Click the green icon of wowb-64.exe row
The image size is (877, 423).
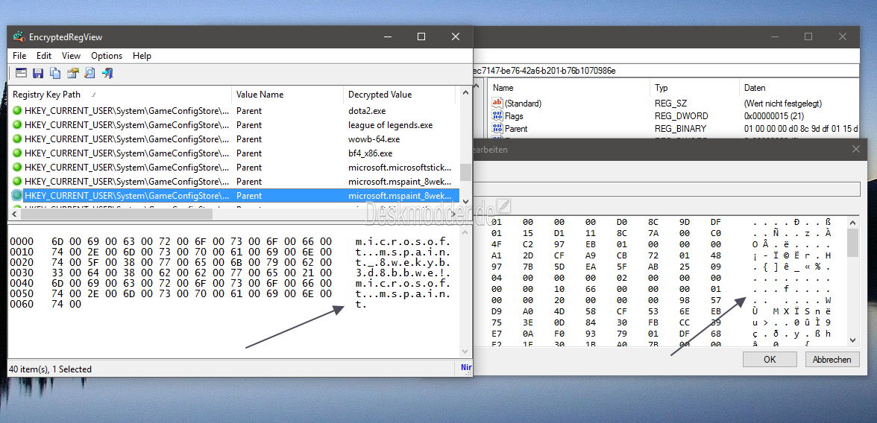click(x=16, y=139)
